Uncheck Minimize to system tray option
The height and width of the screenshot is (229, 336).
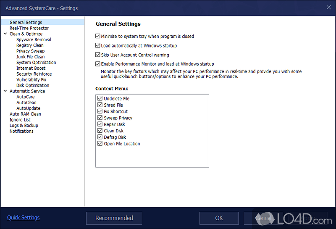point(98,37)
